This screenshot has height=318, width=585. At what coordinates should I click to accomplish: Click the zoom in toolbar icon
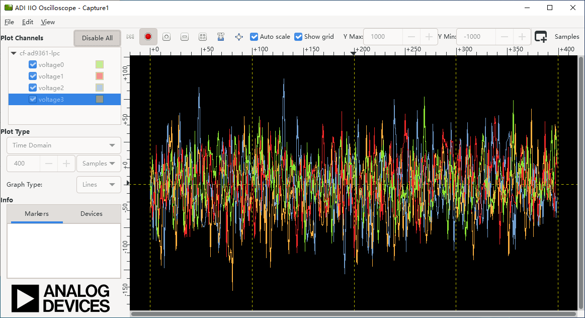pyautogui.click(x=166, y=37)
